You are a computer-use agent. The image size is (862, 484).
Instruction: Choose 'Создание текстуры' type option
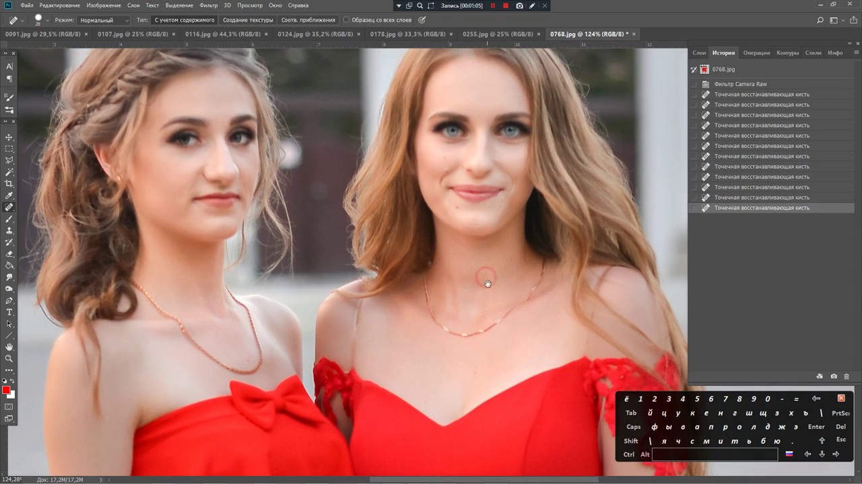(248, 20)
